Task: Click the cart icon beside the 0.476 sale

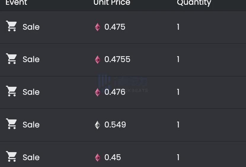Action: [x=11, y=91]
